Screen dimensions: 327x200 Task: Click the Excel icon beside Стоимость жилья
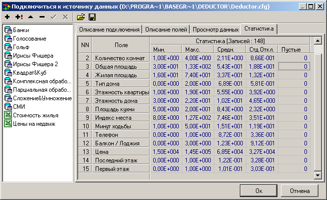tap(8, 115)
